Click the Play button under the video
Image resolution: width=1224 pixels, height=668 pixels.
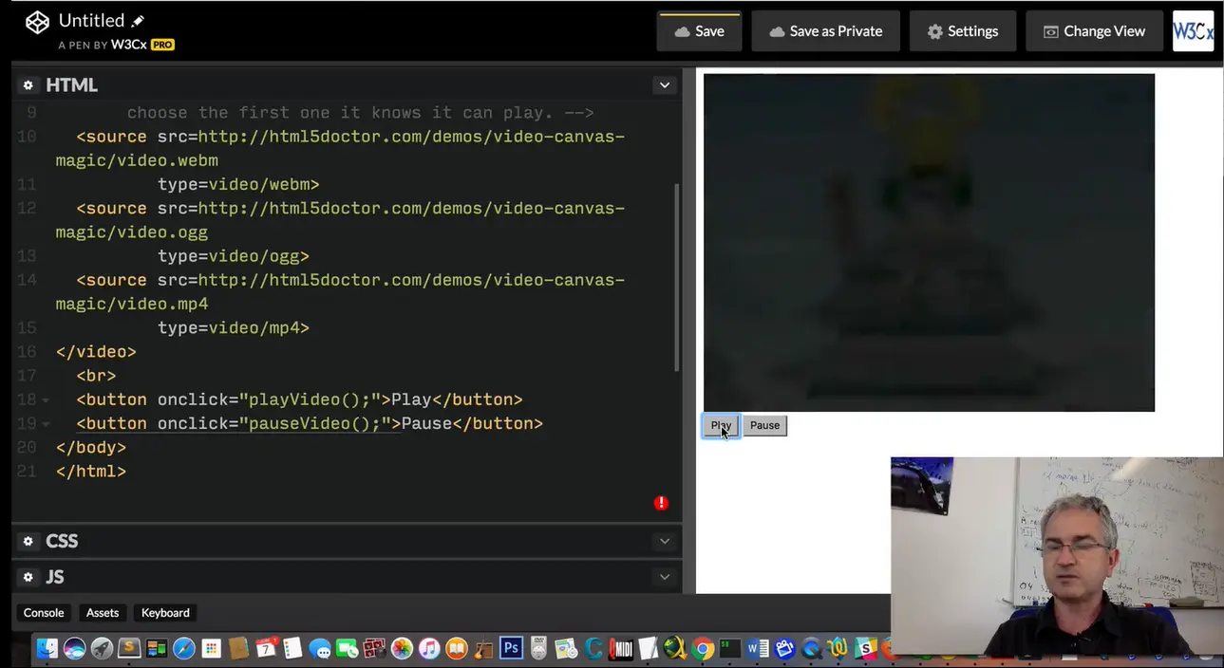pos(721,426)
